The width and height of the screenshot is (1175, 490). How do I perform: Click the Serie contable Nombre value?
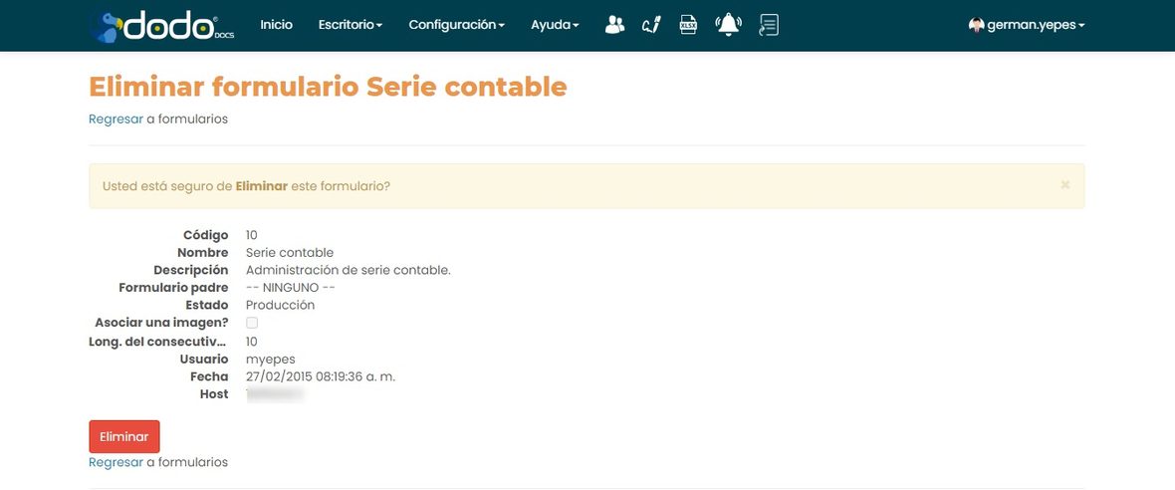click(x=289, y=253)
